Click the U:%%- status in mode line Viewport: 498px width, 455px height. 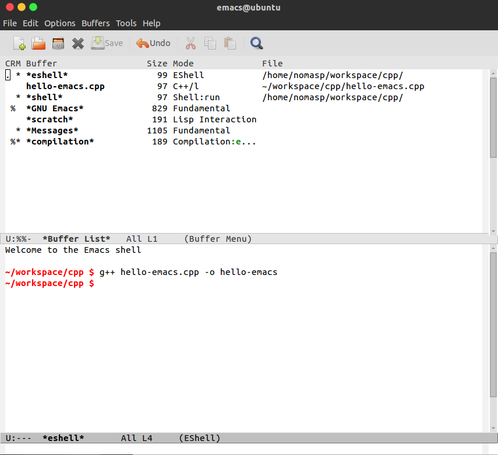[18, 239]
